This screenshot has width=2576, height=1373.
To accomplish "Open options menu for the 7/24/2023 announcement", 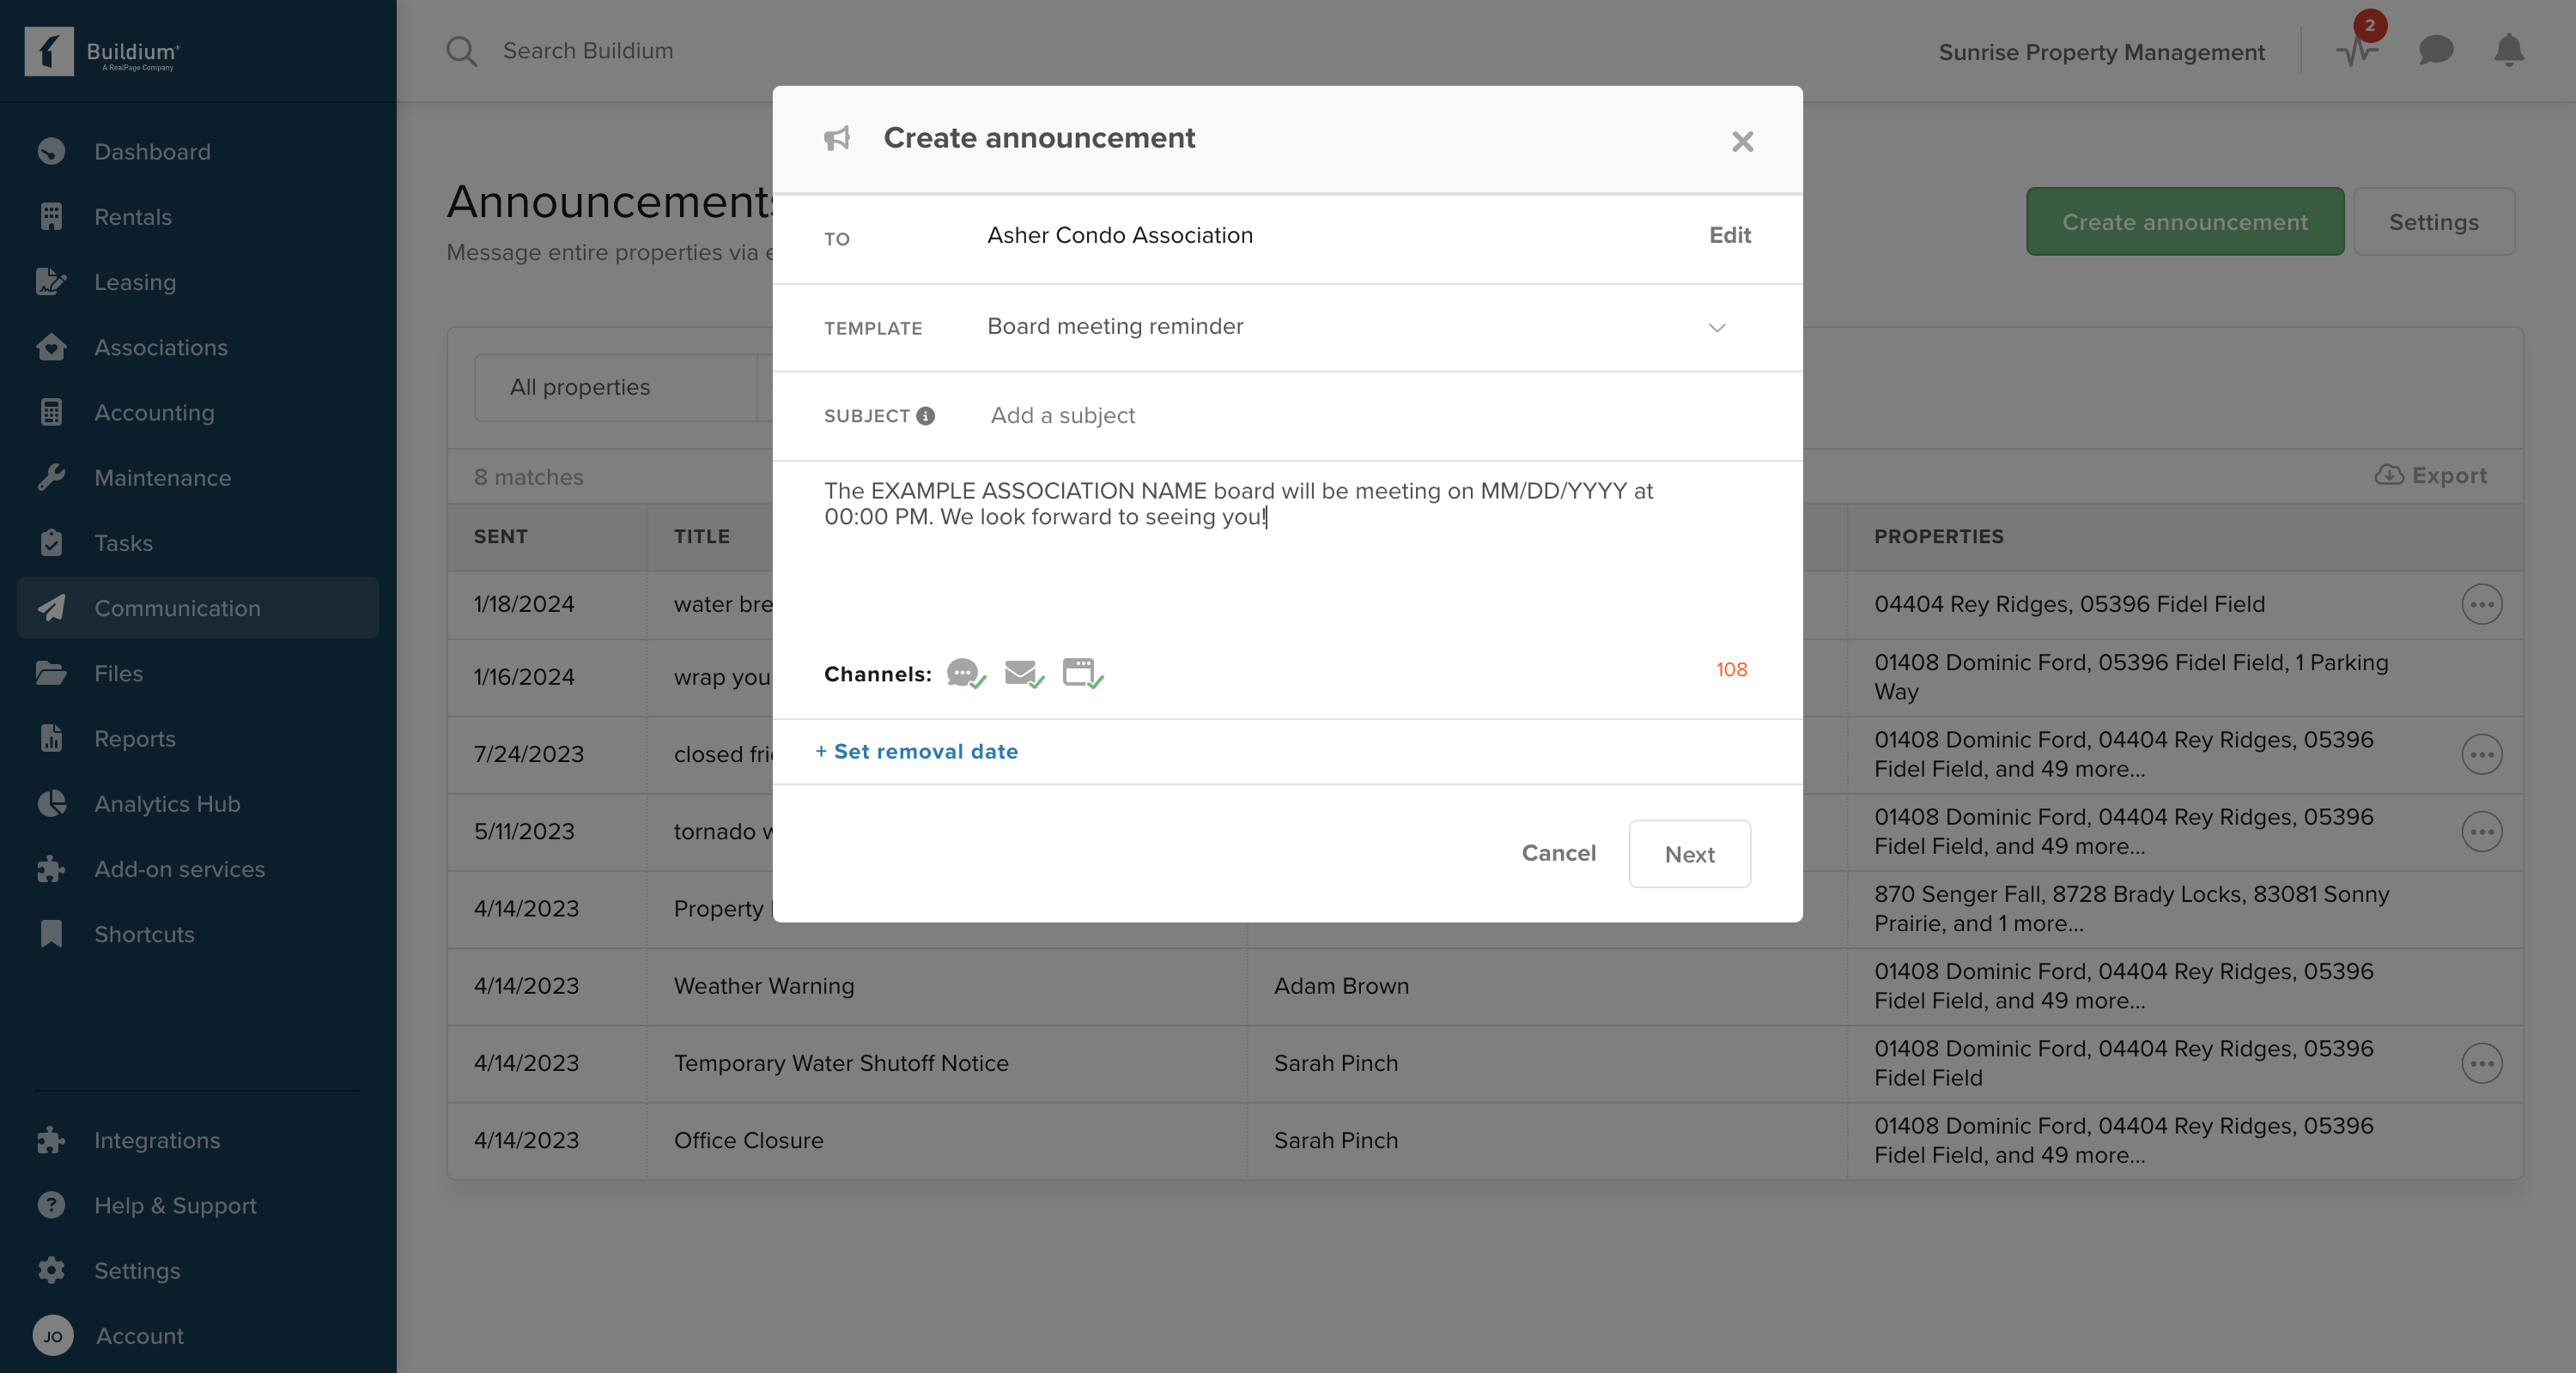I will point(2481,754).
